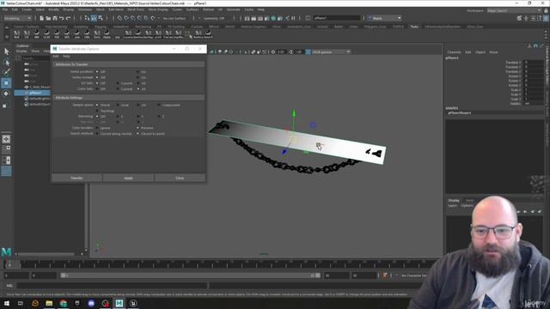Image resolution: width=550 pixels, height=309 pixels.
Task: Activate the Move tool in the toolbox
Action: (6, 83)
